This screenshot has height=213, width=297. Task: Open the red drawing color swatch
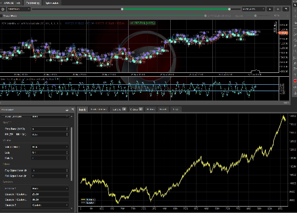295,81
